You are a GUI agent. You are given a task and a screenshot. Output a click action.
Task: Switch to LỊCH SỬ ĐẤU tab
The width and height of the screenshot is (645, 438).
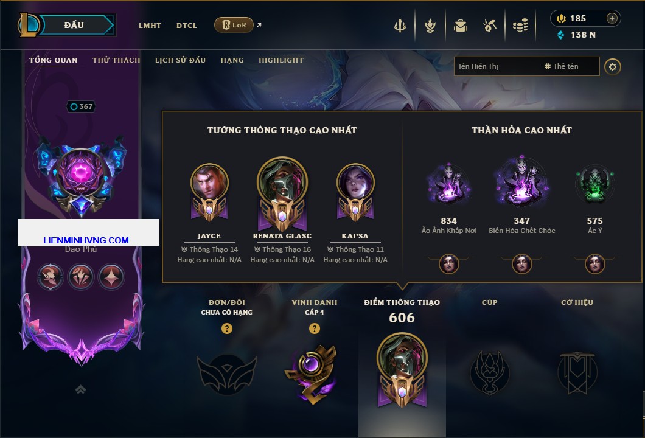click(180, 60)
